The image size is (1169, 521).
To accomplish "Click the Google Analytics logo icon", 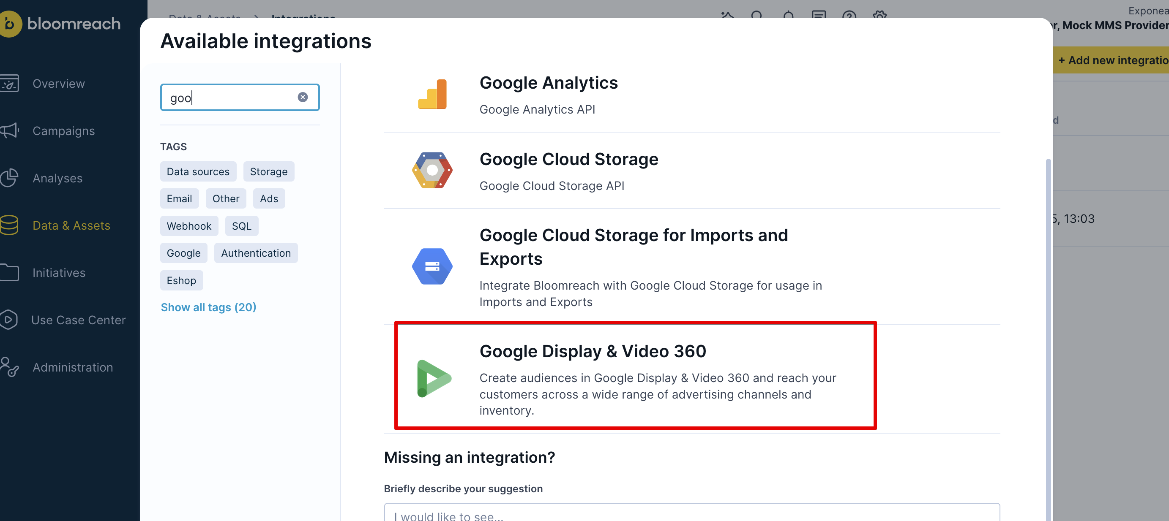I will pos(432,94).
